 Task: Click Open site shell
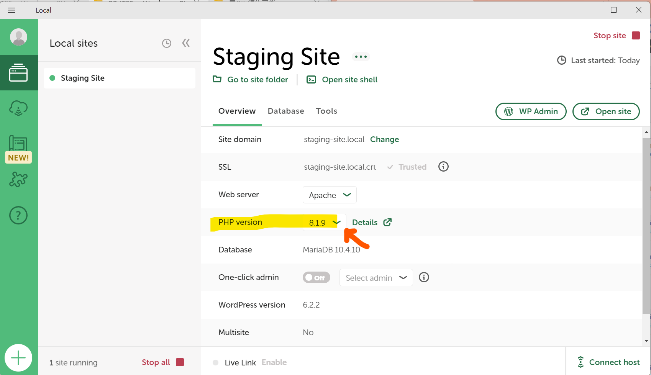coord(342,79)
